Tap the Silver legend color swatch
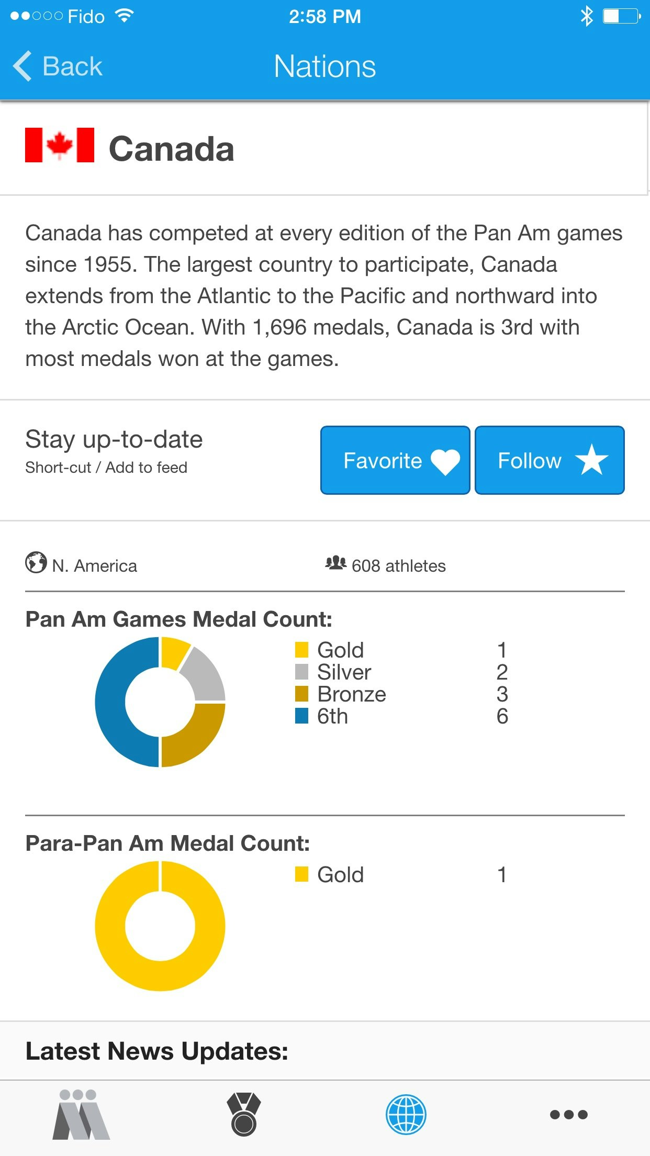Viewport: 650px width, 1156px height. point(302,672)
